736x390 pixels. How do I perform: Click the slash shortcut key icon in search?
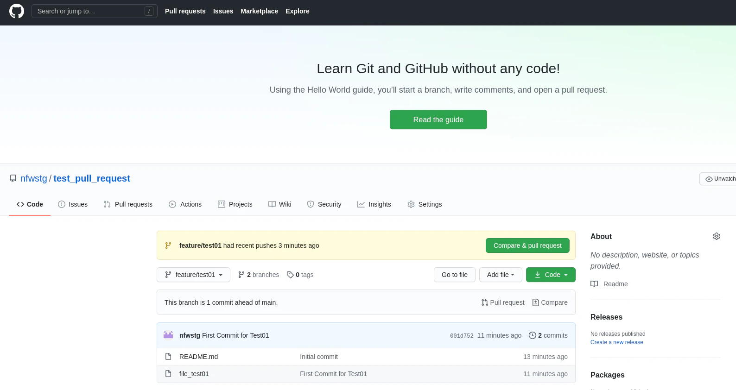(149, 11)
